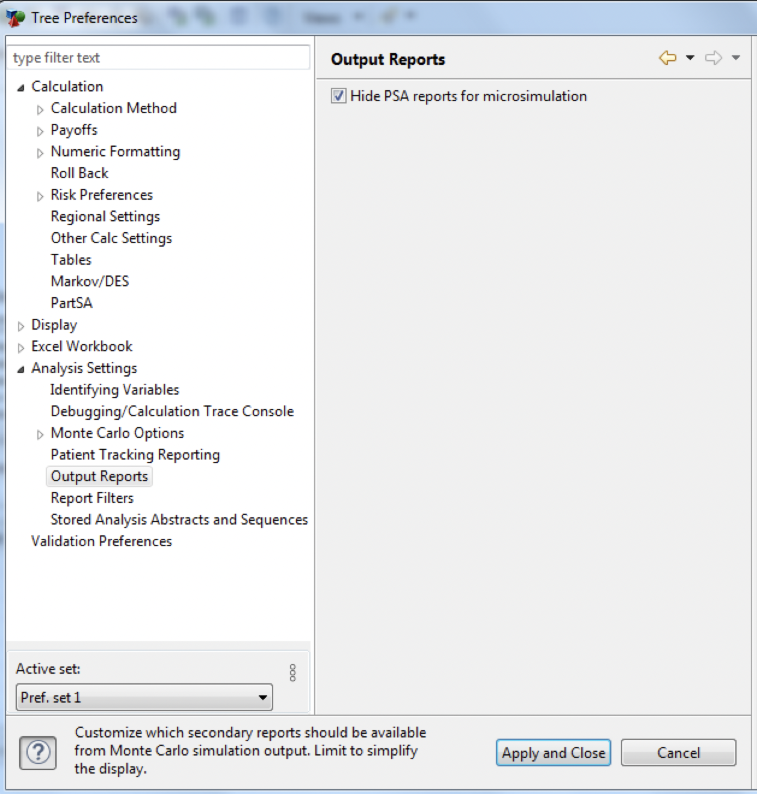The height and width of the screenshot is (794, 757).
Task: Select Validation Preferences in the sidebar
Action: [100, 541]
